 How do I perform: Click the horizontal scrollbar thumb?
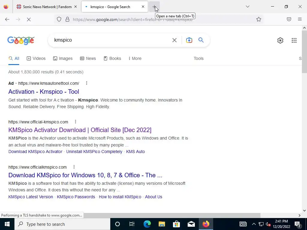[172, 215]
